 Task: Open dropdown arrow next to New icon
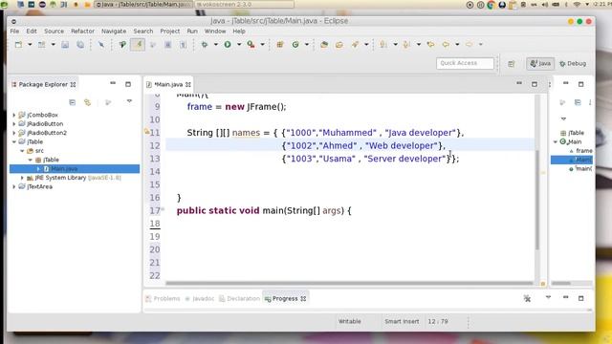[30, 45]
